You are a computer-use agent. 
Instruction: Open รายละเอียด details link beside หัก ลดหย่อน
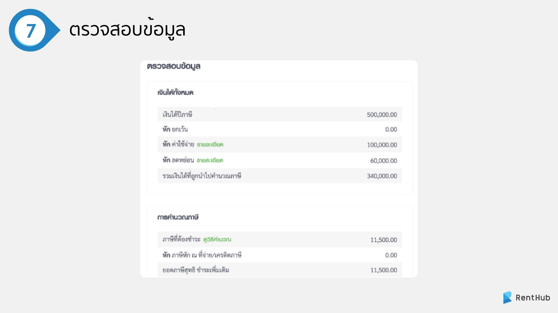pos(210,160)
